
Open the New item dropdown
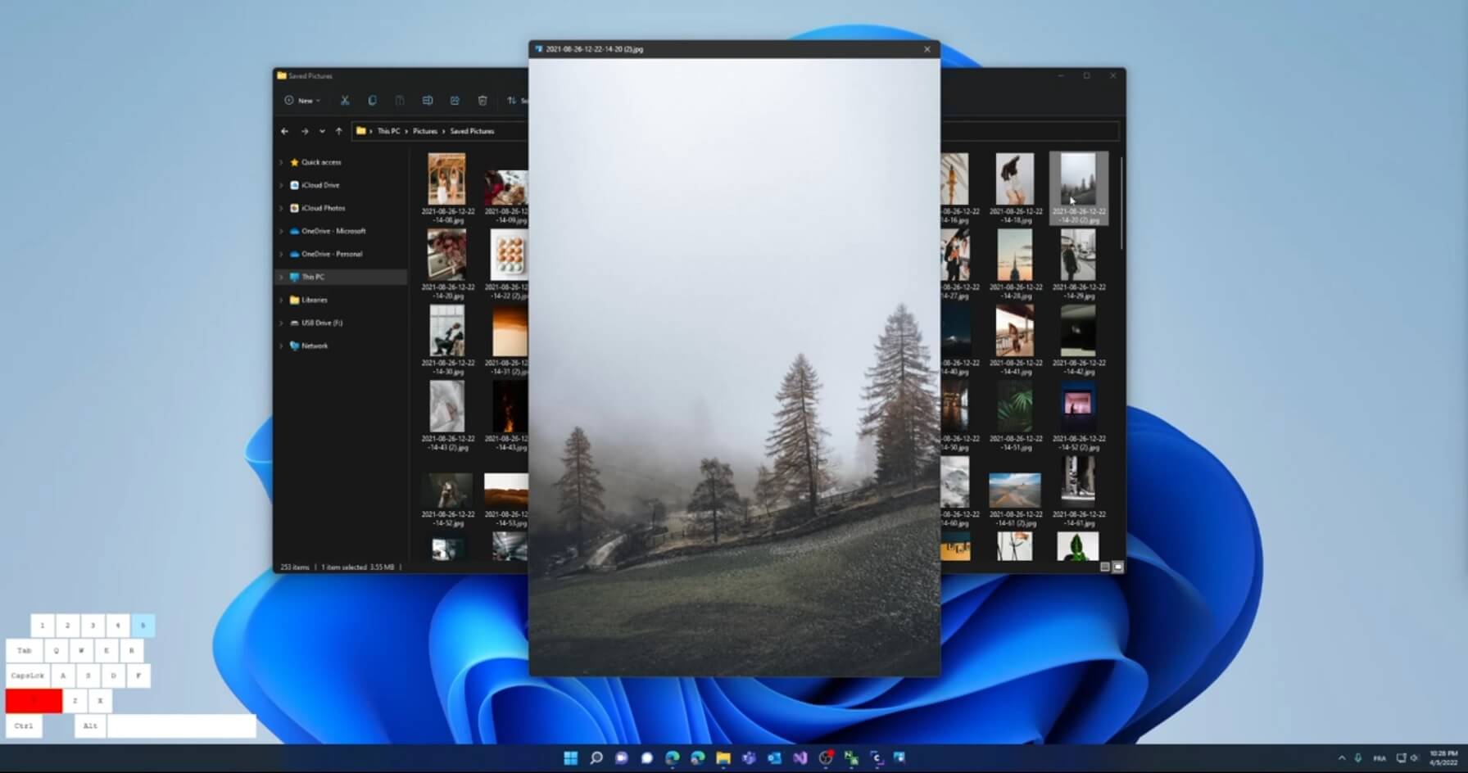pyautogui.click(x=303, y=100)
